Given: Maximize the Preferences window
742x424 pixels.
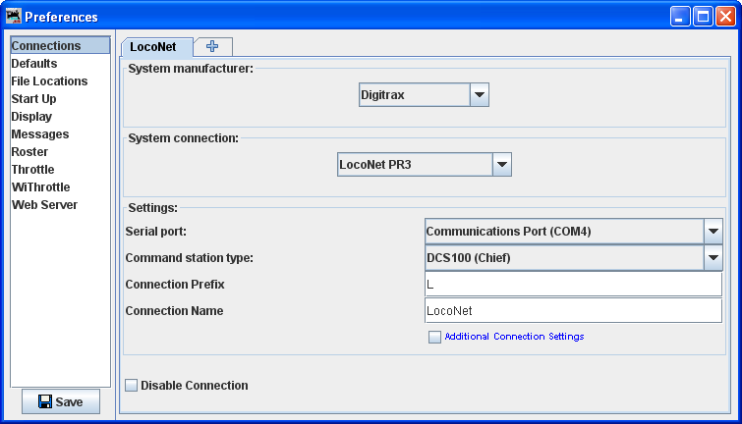Looking at the screenshot, I should point(704,17).
